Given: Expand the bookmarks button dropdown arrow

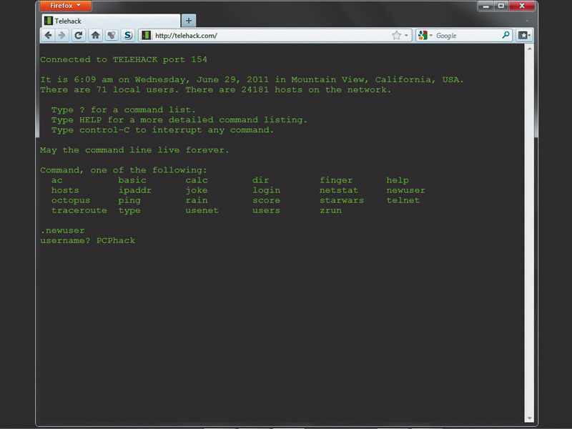Looking at the screenshot, I should [530, 34].
